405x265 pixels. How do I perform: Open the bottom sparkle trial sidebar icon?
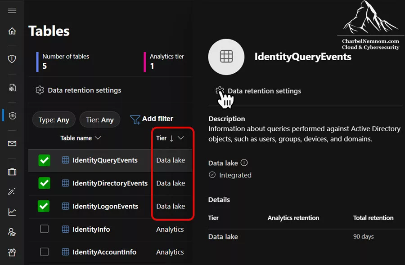[x=12, y=252]
